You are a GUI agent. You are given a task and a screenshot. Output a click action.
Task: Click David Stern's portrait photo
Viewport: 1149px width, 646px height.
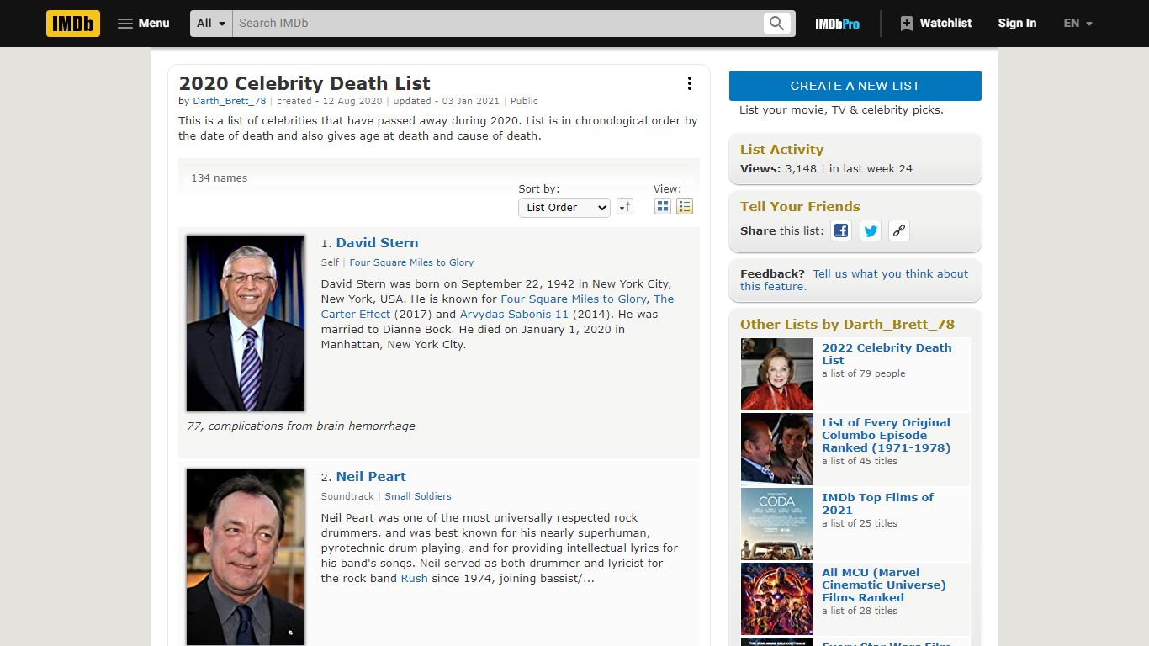(246, 323)
